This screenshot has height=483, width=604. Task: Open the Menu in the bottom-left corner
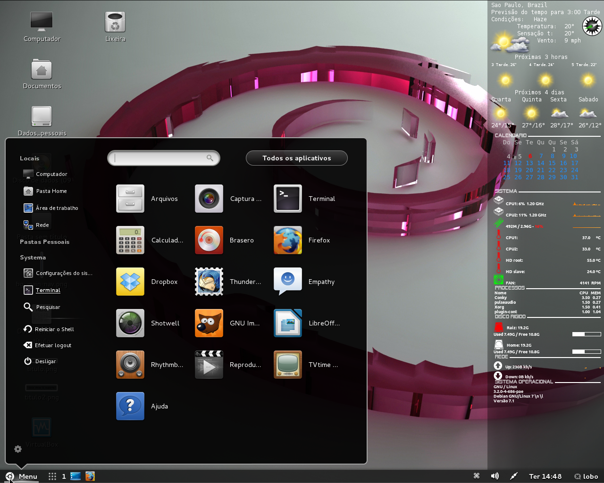[21, 476]
